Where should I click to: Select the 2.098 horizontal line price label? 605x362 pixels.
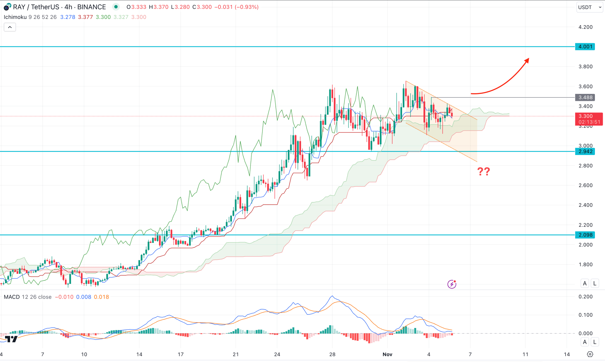pyautogui.click(x=585, y=235)
